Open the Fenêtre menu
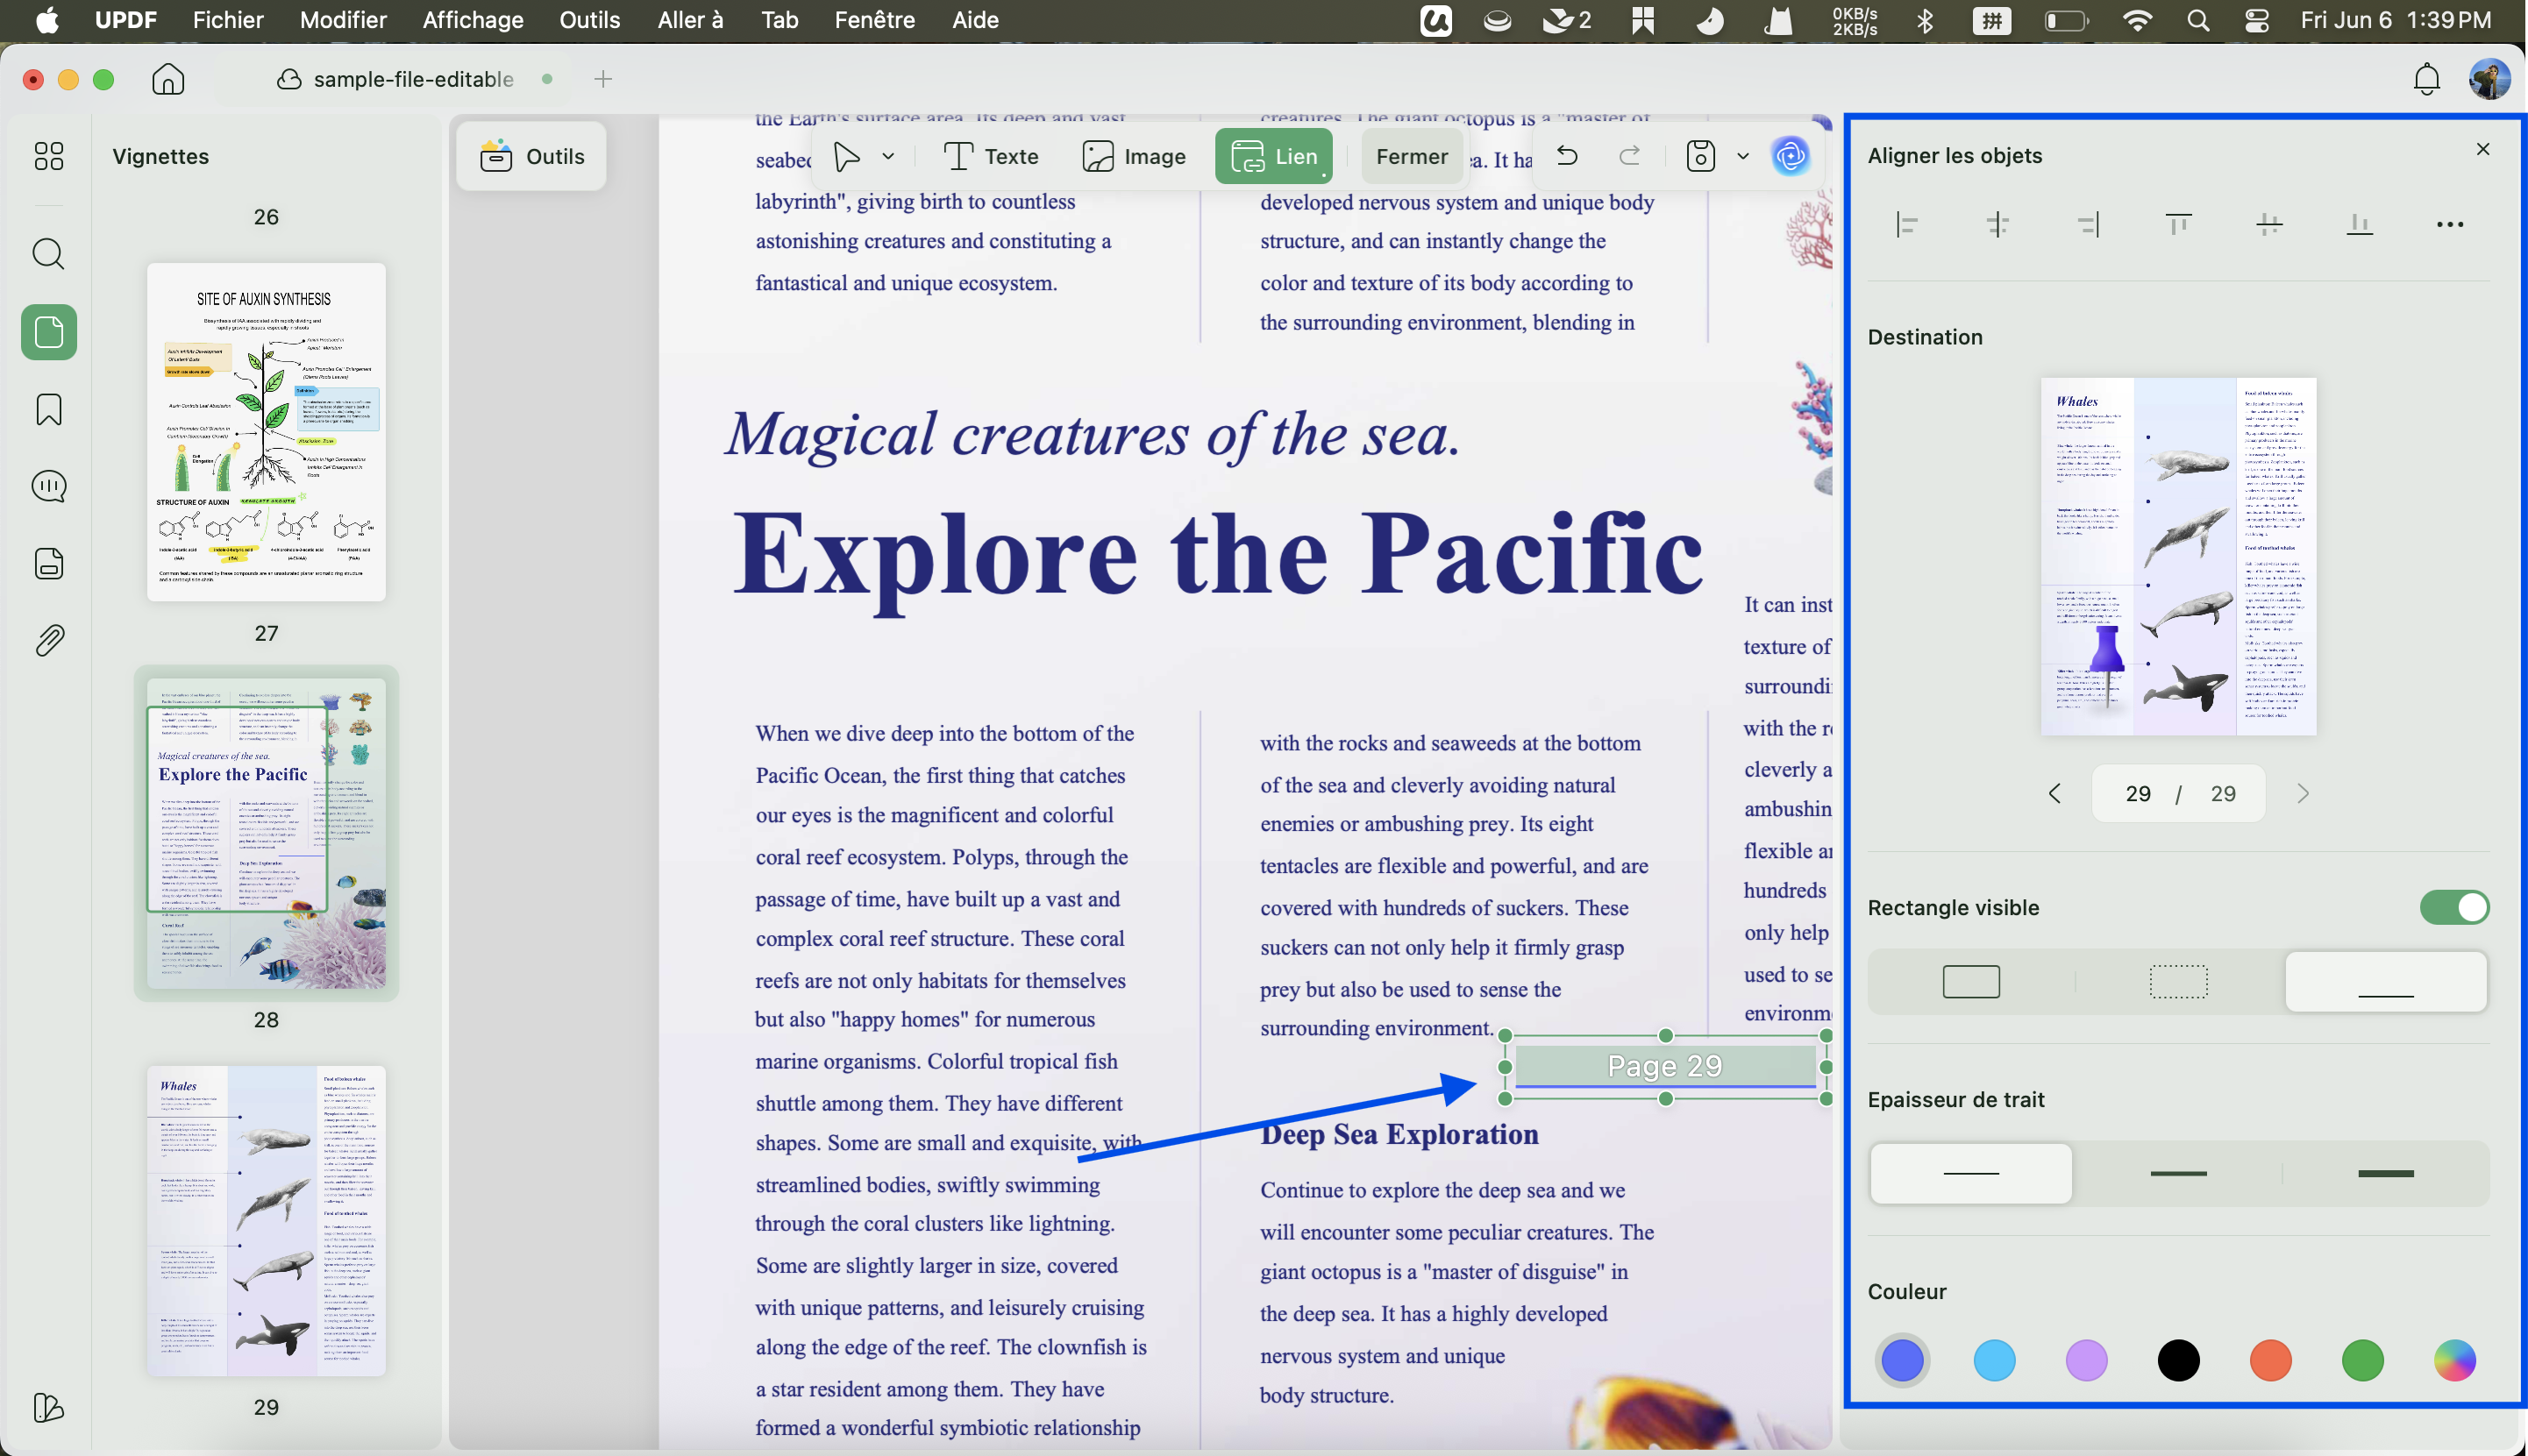The width and height of the screenshot is (2528, 1456). pyautogui.click(x=875, y=20)
